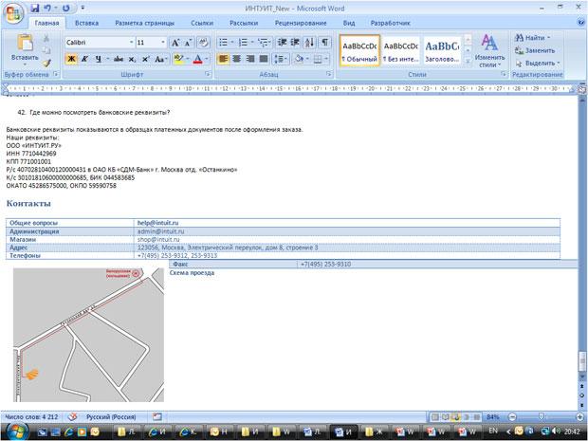Open the Выделить selection menu

coord(538,63)
